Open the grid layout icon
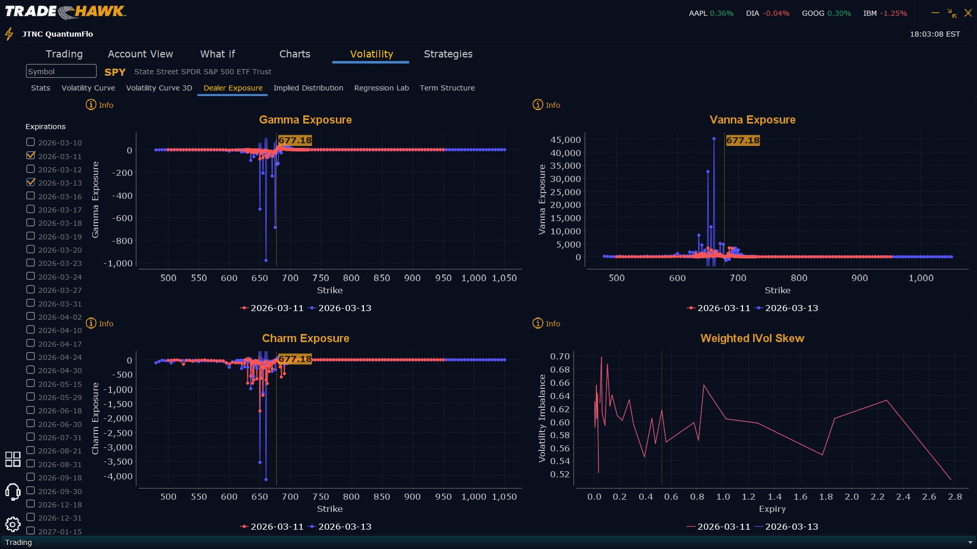 pyautogui.click(x=13, y=459)
